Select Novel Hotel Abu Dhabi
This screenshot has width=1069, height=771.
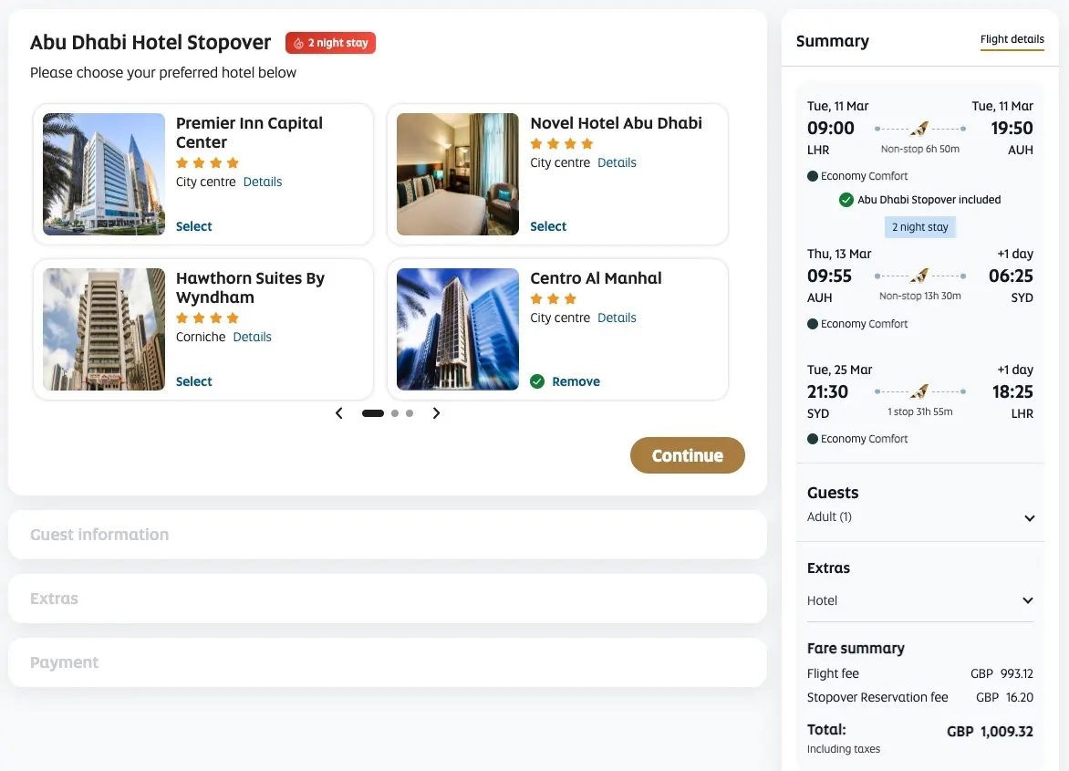[548, 226]
